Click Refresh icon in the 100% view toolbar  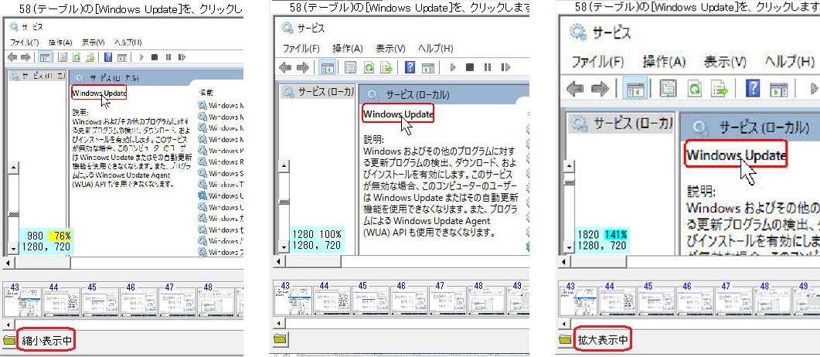pos(369,67)
